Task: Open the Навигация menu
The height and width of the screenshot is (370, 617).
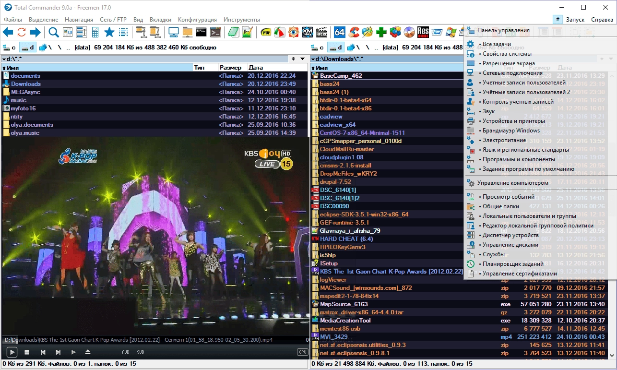Action: coord(79,20)
